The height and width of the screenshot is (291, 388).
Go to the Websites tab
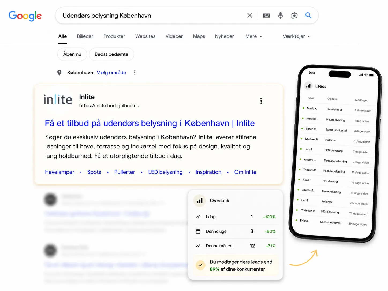[x=145, y=36]
